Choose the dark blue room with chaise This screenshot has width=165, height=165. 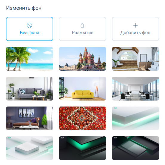(30, 118)
